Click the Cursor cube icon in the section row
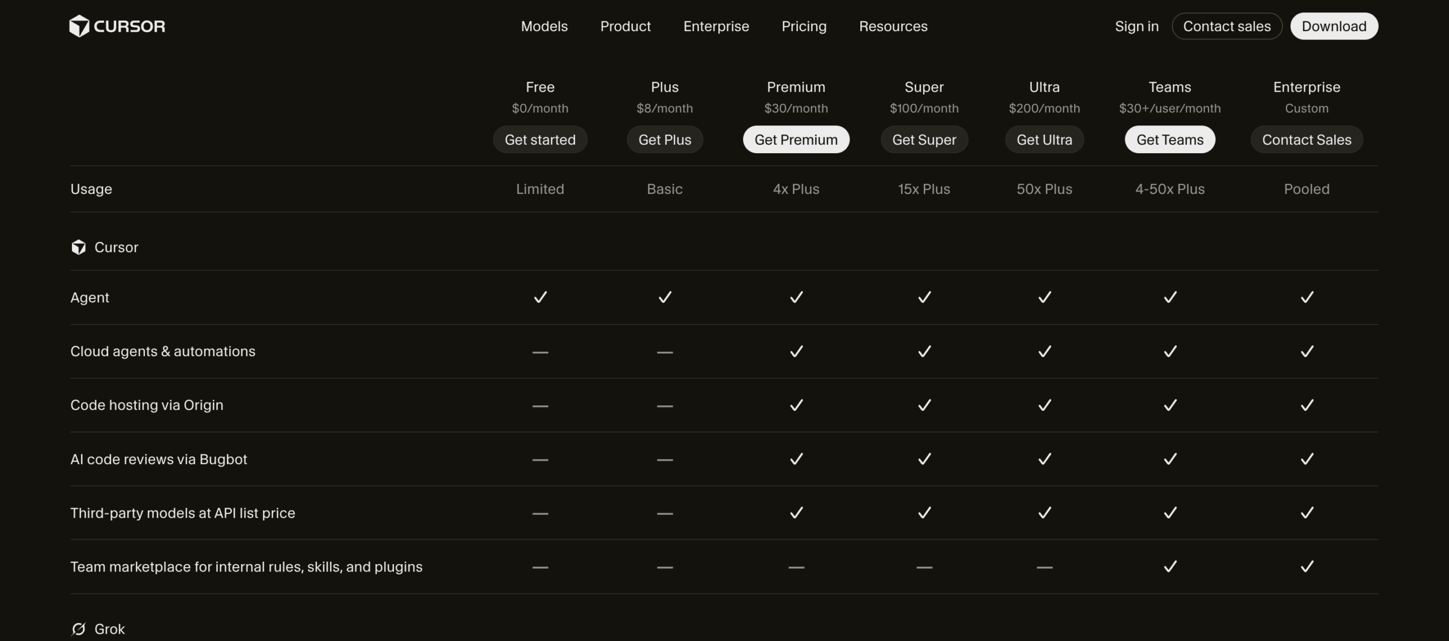Screen dimensions: 1449x641 [x=79, y=247]
